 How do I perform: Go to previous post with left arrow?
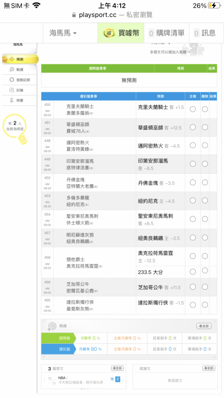pyautogui.click(x=45, y=380)
